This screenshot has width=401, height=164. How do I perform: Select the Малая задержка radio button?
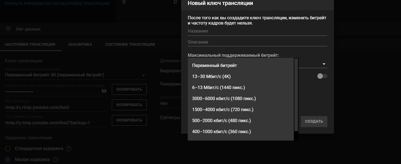coord(8,160)
